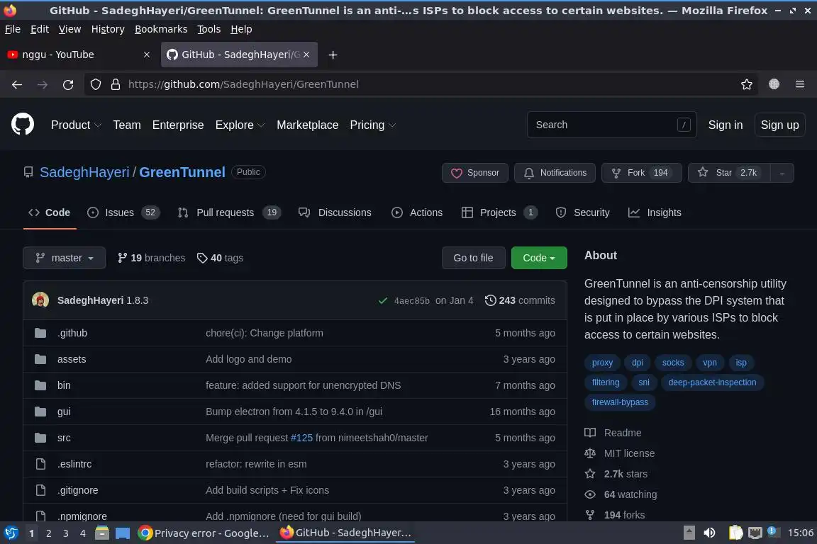Viewport: 817px width, 544px height.
Task: Open the Firefox hamburger menu
Action: pyautogui.click(x=800, y=84)
